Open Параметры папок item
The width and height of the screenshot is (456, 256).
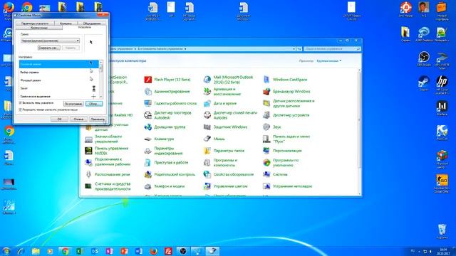(x=224, y=151)
